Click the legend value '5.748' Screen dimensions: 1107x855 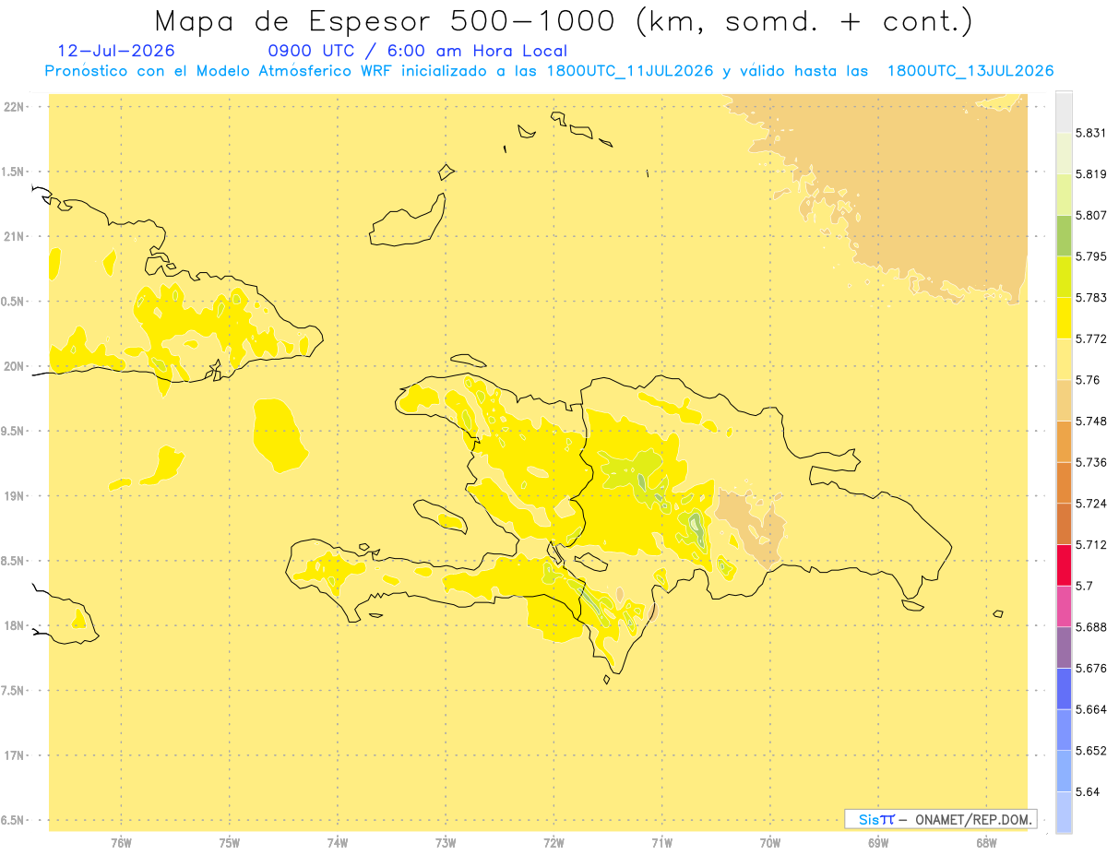[1090, 422]
